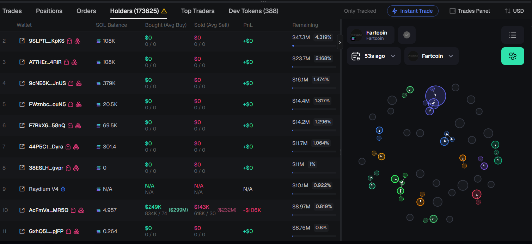Switch to list view icon in bubble panel
This screenshot has width=532, height=244.
click(513, 35)
